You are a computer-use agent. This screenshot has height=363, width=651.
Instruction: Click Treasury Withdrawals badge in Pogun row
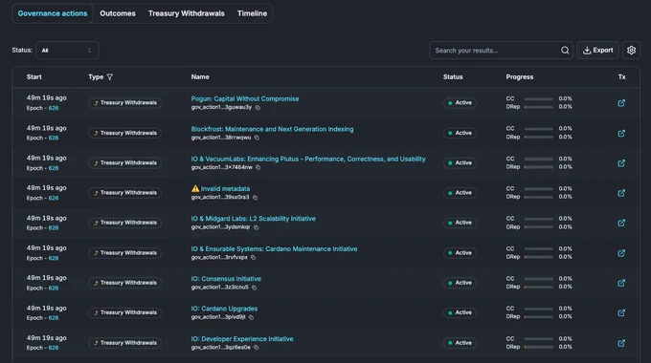(x=124, y=103)
